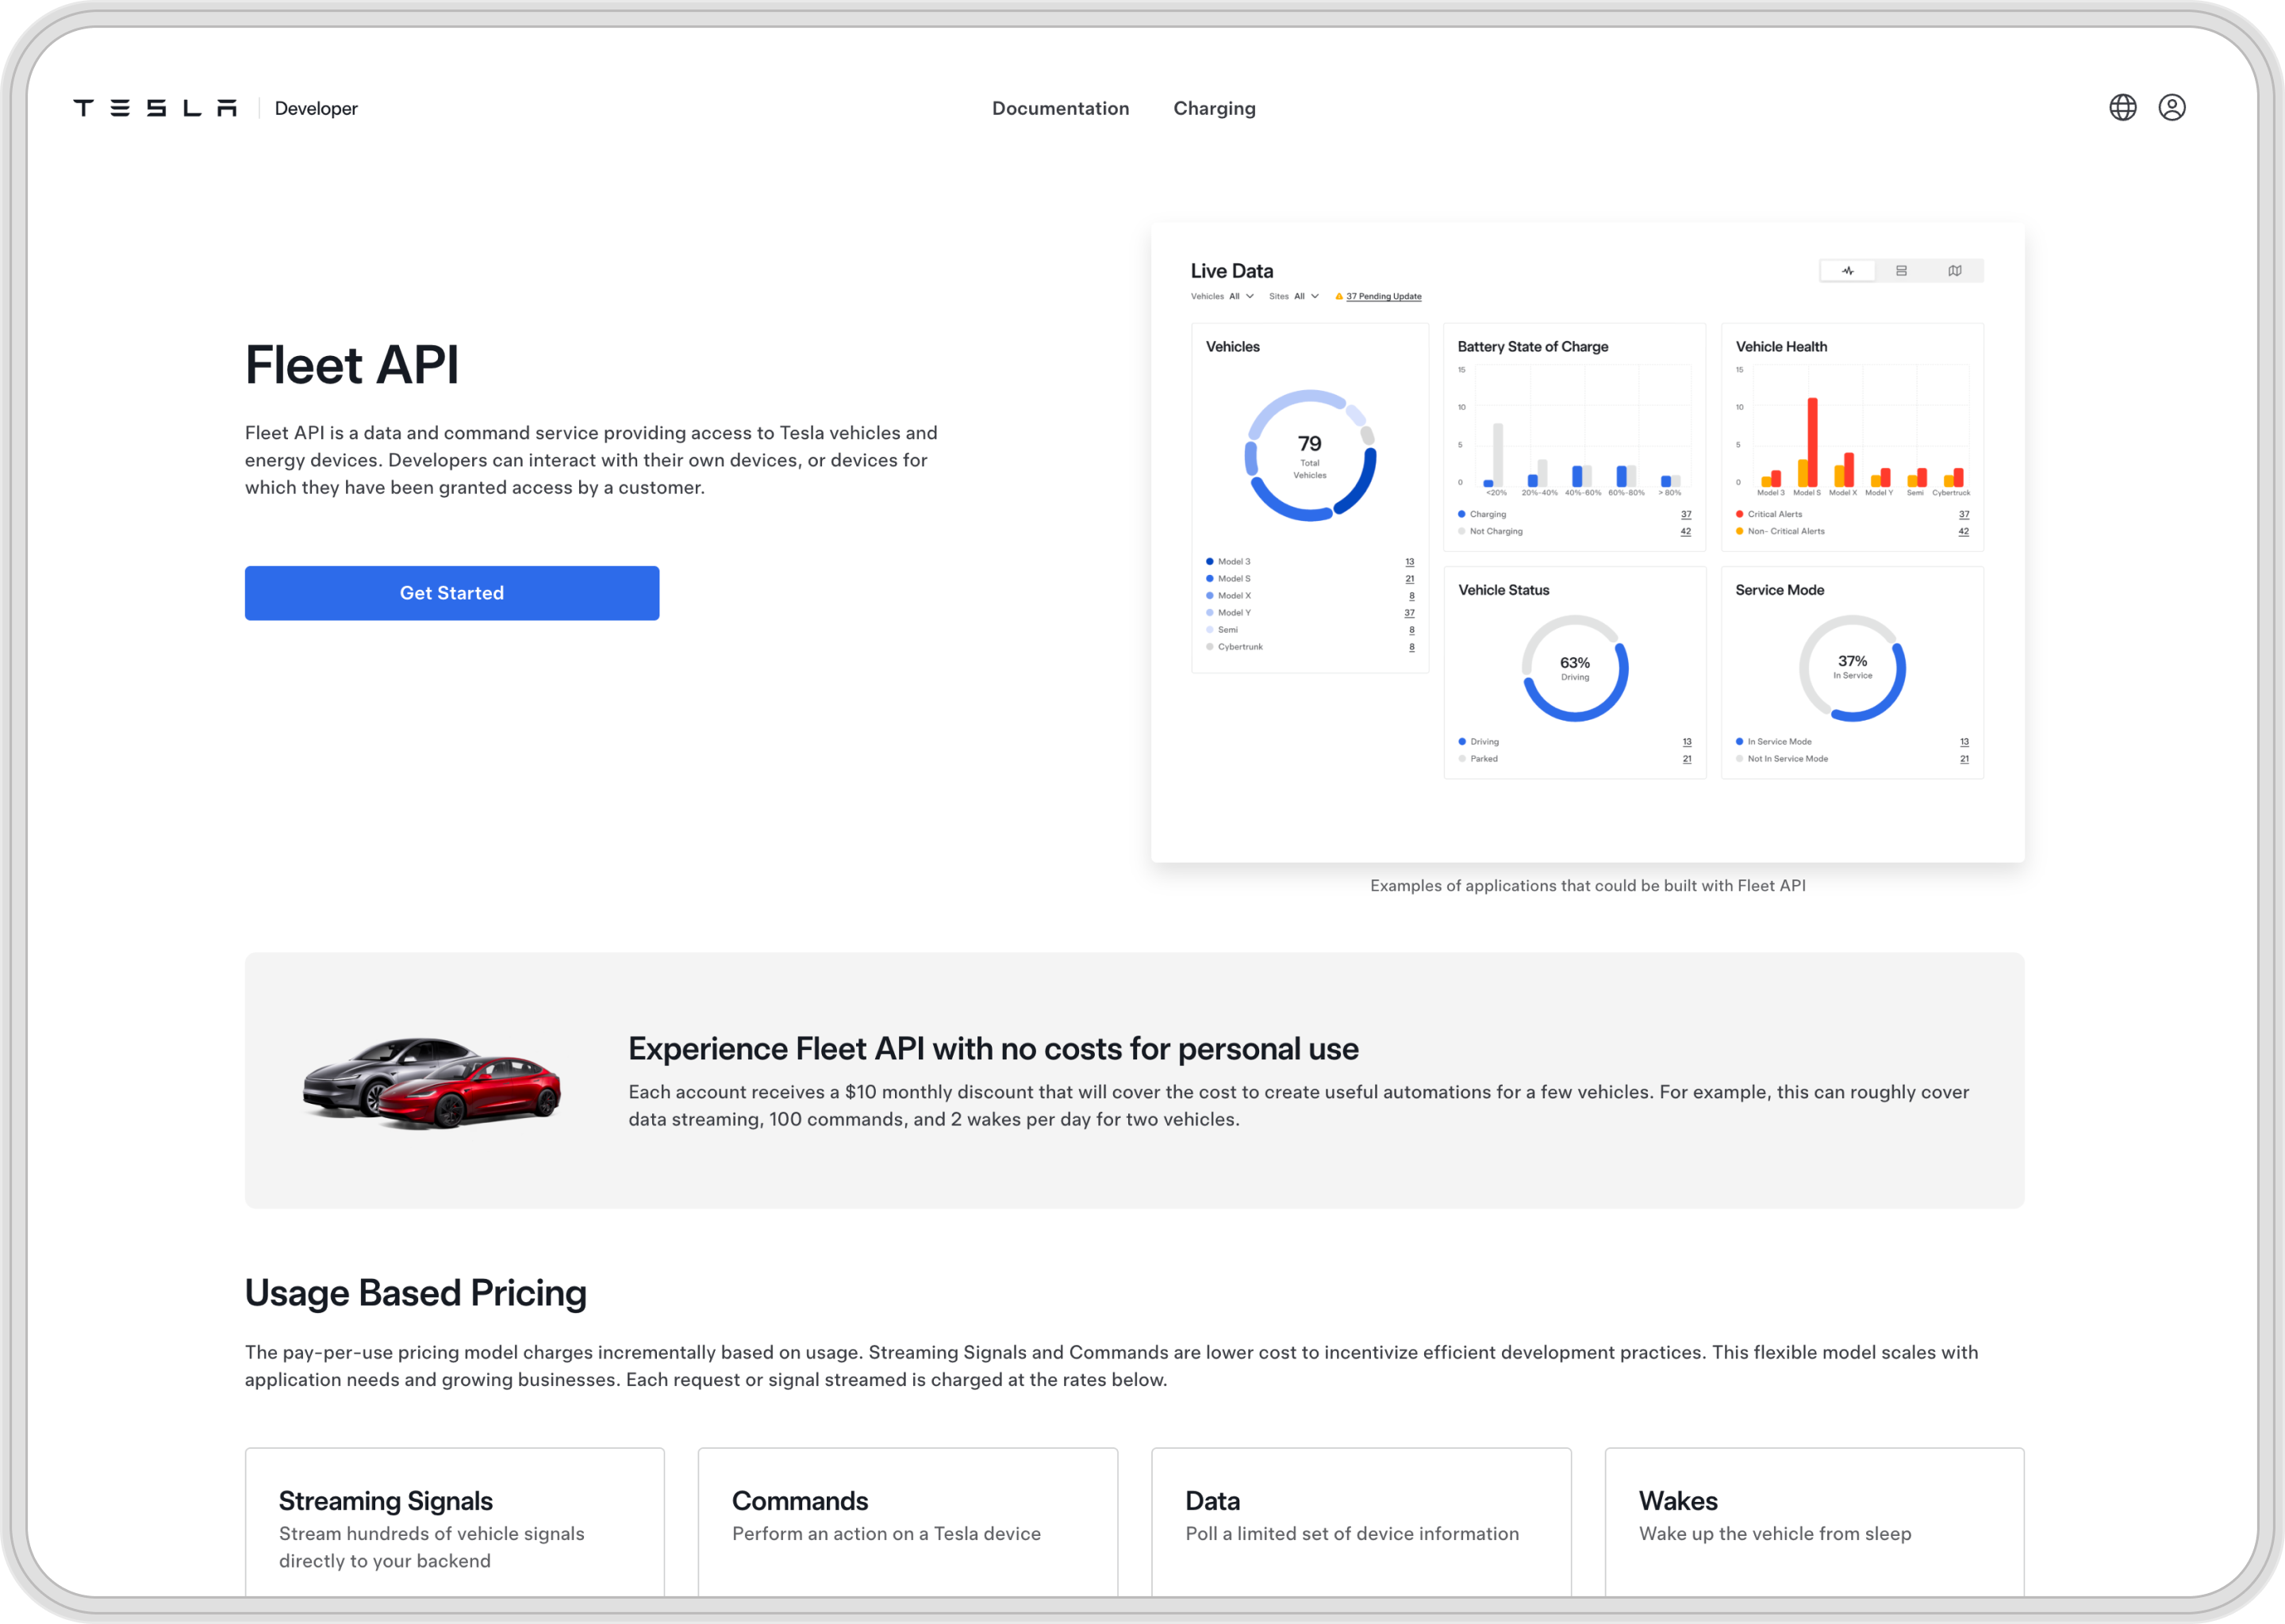The image size is (2285, 1624).
Task: Select the activity pulse view icon
Action: (x=1847, y=271)
